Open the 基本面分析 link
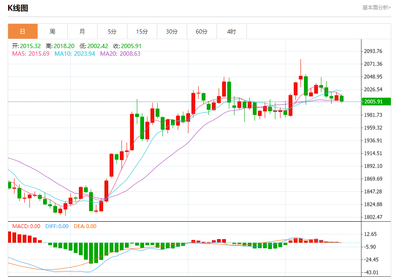The width and height of the screenshot is (396, 277). (376, 8)
